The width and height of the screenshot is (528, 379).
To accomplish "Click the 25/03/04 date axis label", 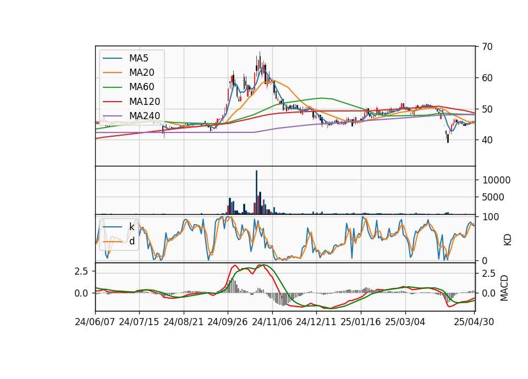I will coord(405,322).
